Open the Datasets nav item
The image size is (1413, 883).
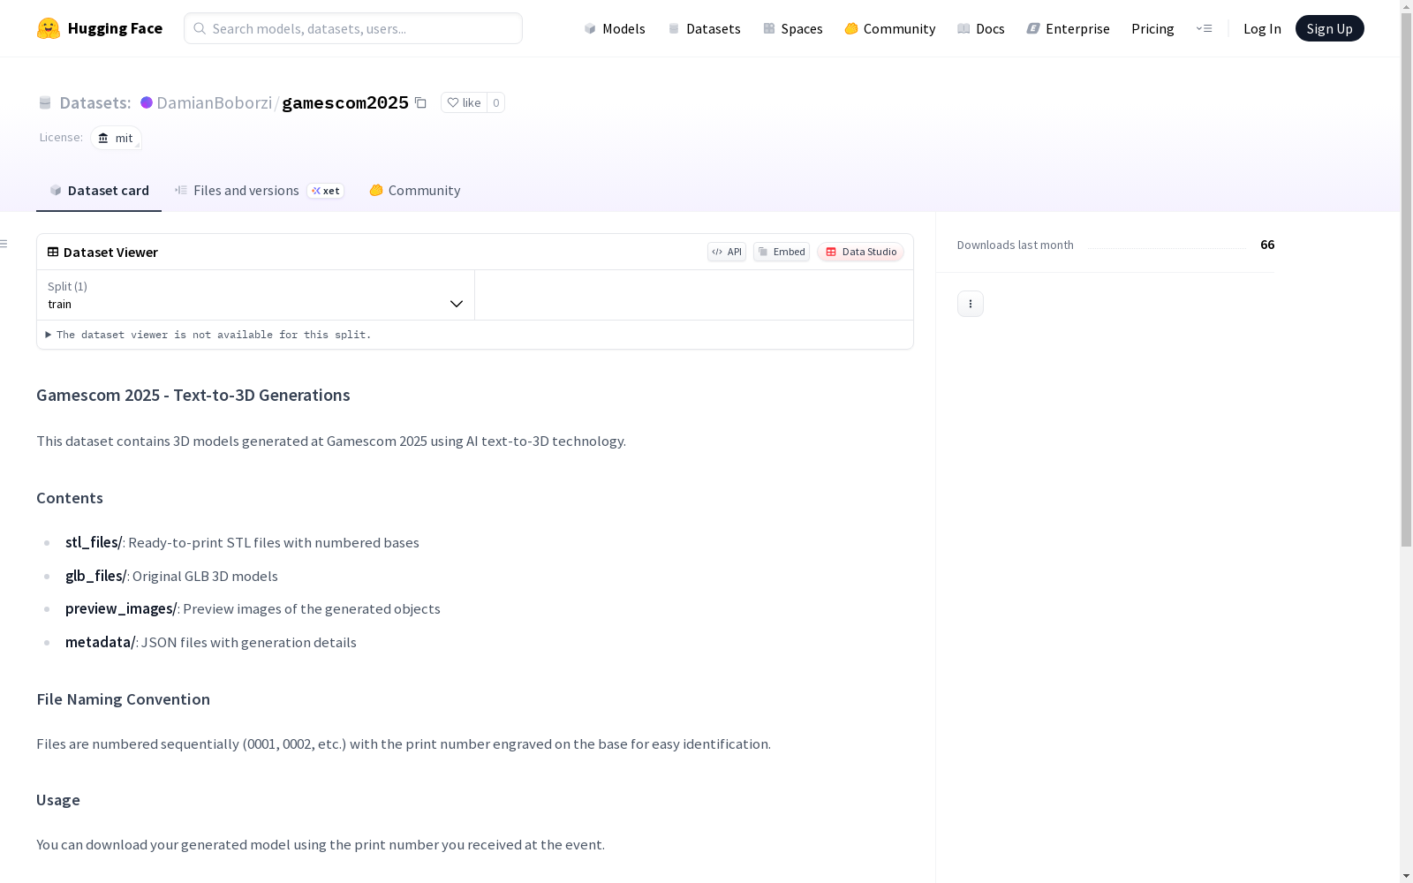click(704, 28)
